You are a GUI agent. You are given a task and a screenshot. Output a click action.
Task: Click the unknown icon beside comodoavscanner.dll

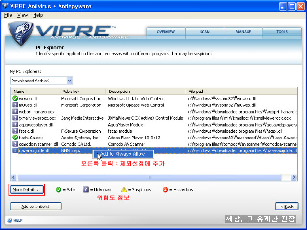tap(15, 144)
